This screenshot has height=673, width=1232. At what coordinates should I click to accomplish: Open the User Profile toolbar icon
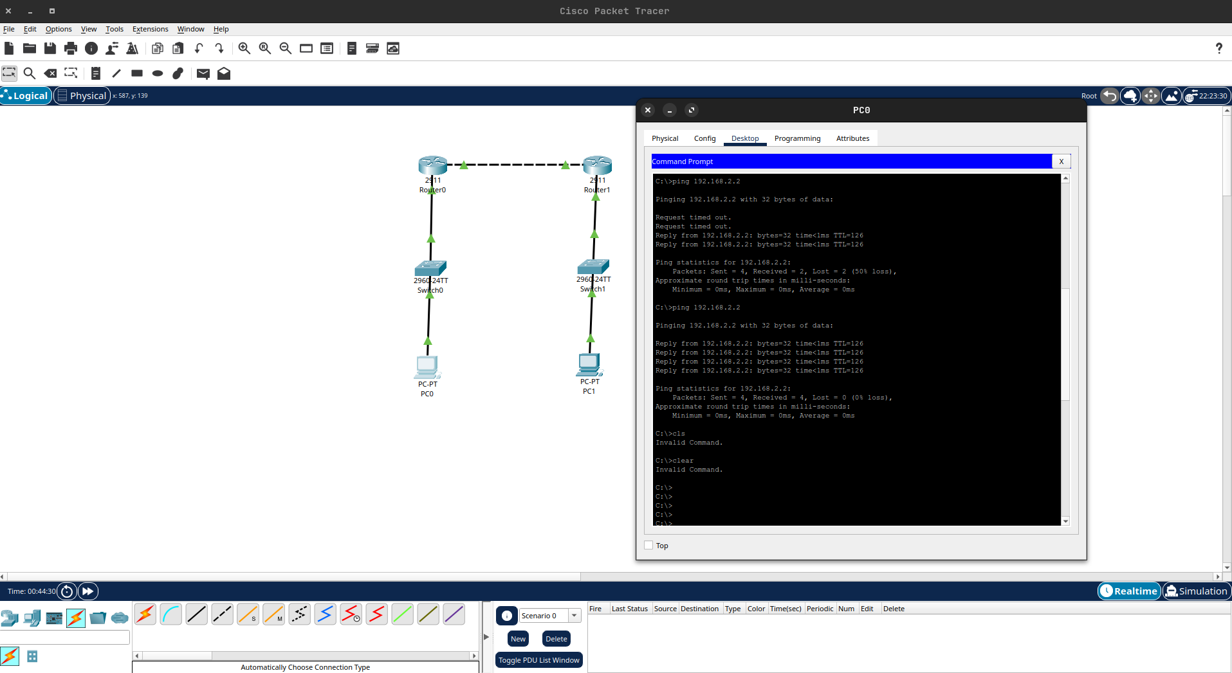tap(112, 48)
